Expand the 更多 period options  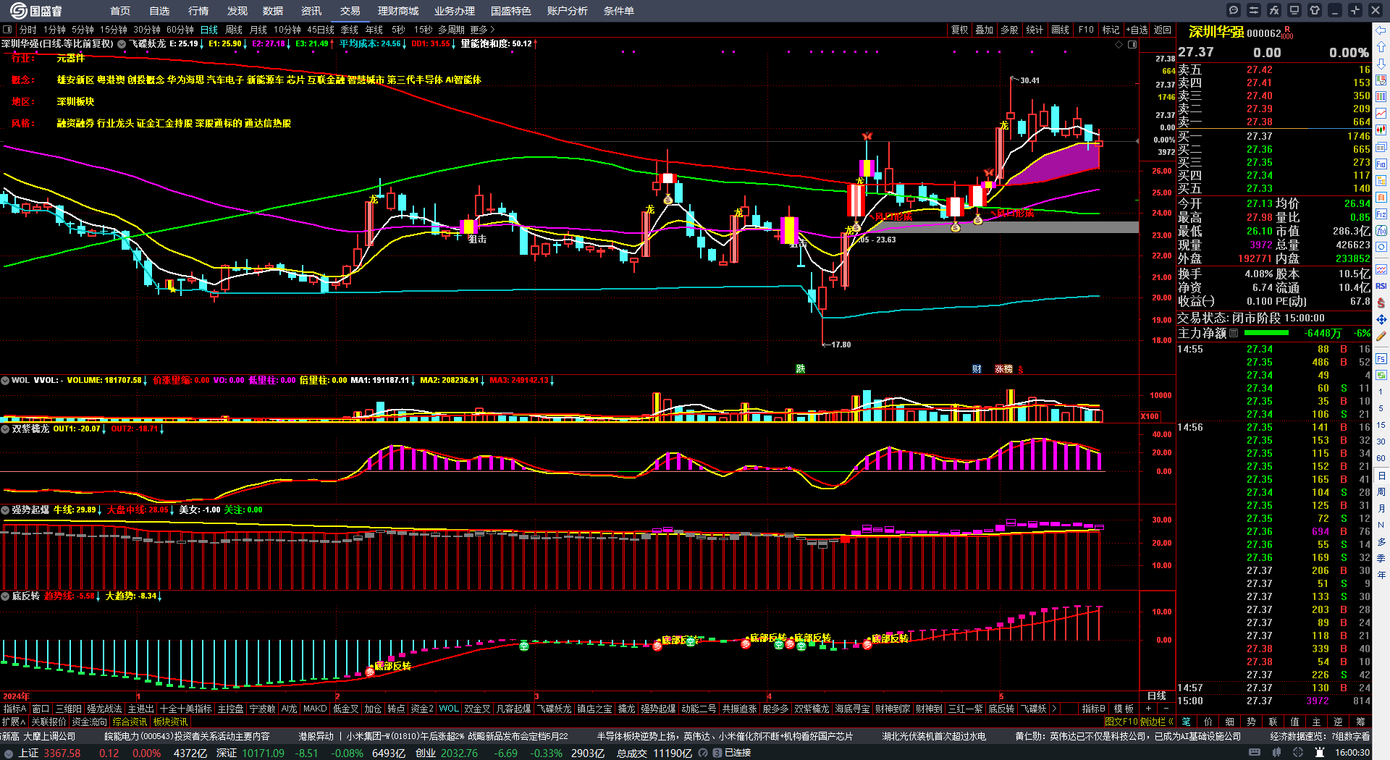(x=482, y=30)
